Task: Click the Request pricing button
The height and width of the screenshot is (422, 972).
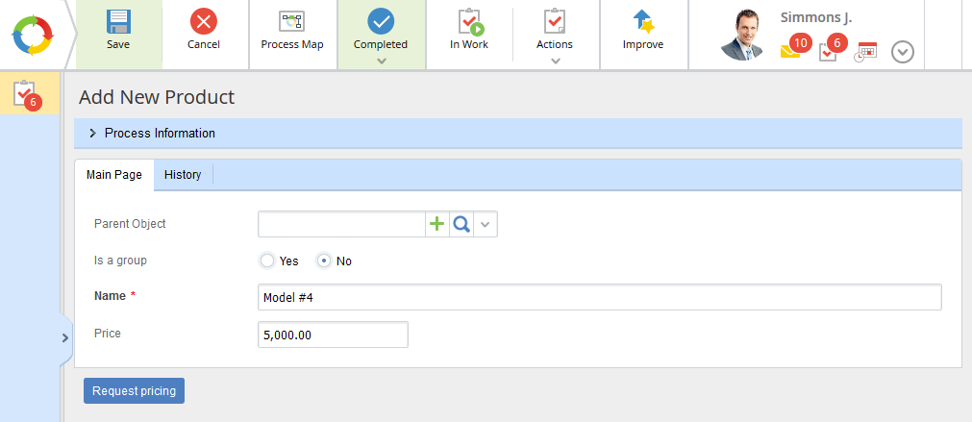Action: pyautogui.click(x=134, y=391)
